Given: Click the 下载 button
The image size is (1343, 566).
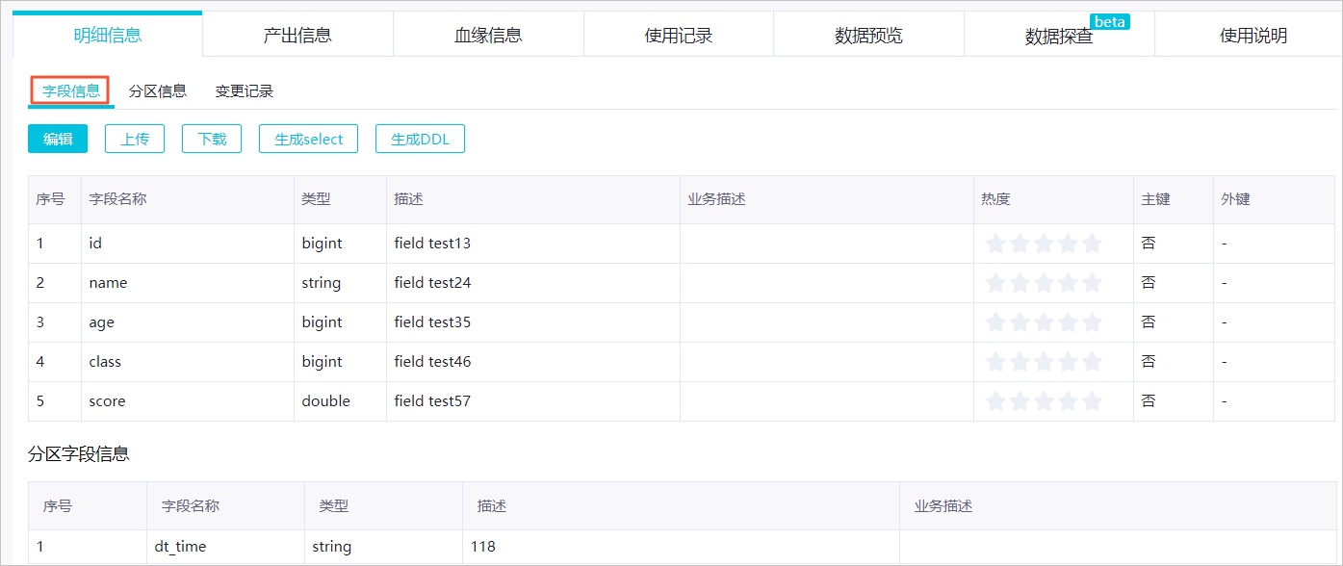Looking at the screenshot, I should [212, 139].
